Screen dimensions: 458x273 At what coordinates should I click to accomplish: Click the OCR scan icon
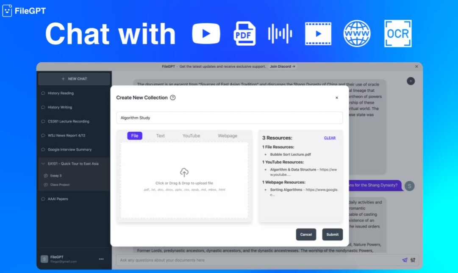tap(398, 33)
